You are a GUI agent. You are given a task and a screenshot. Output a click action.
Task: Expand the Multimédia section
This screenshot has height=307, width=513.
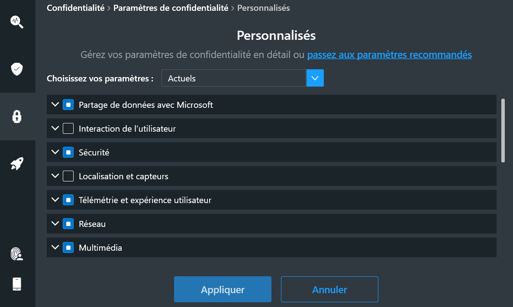55,247
